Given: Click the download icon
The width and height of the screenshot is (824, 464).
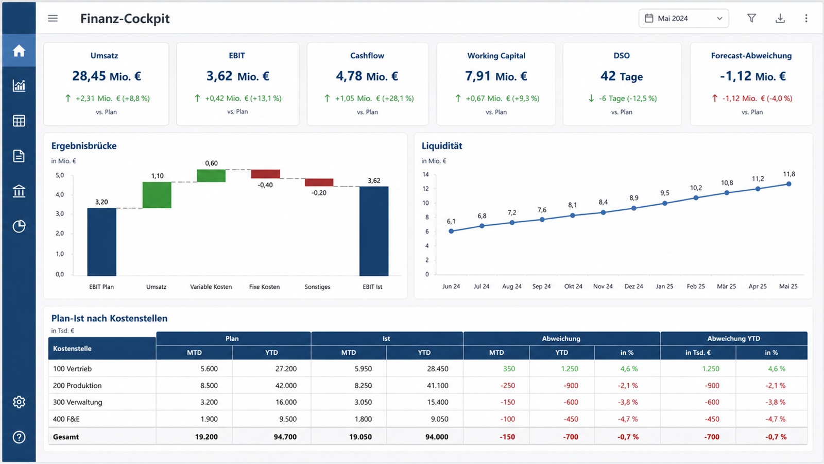Looking at the screenshot, I should (780, 19).
